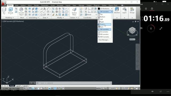The image size is (171, 96).
Task: Click the annotation scale 1:1 control
Action: [x=112, y=88]
